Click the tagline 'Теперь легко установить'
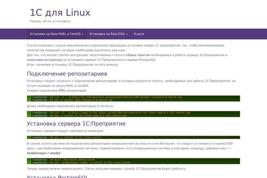Viewport: 267px width, 178px height. (x=50, y=21)
